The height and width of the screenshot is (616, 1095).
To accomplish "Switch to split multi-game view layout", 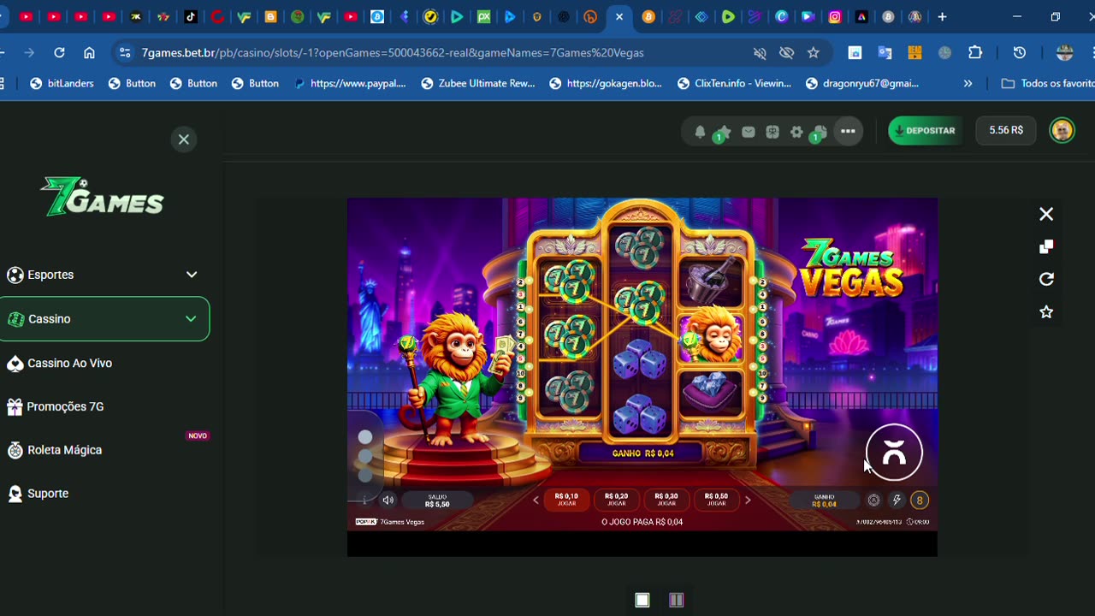I will [x=676, y=600].
